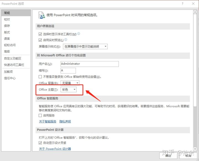The width and height of the screenshot is (199, 161).
Task: Close the PowerPoint 选项 dialog
Action: click(193, 4)
